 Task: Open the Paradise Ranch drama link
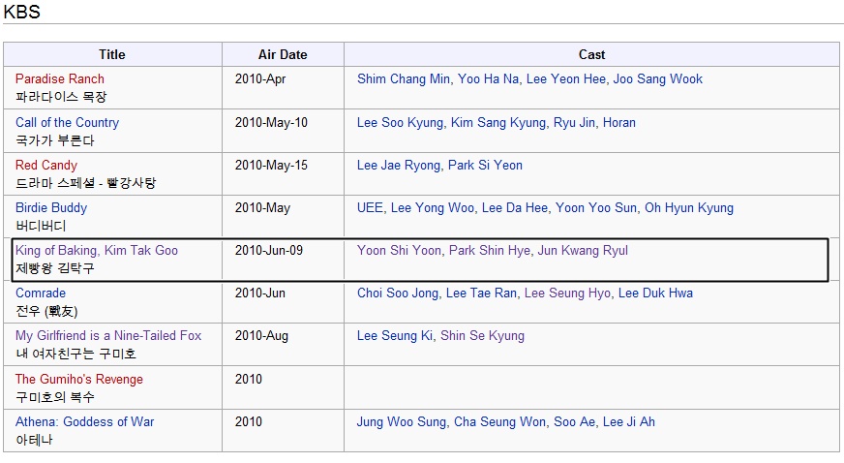pyautogui.click(x=60, y=79)
